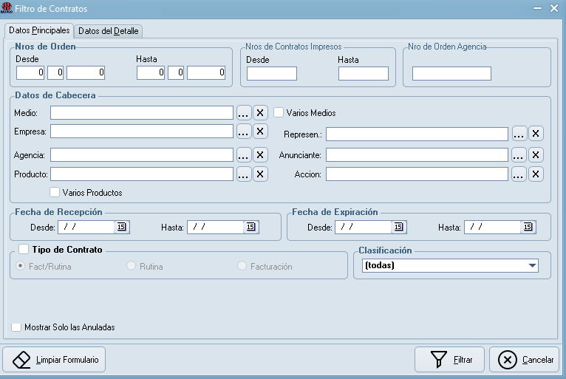Clear the Producto field with X icon
The width and height of the screenshot is (566, 379).
point(260,174)
